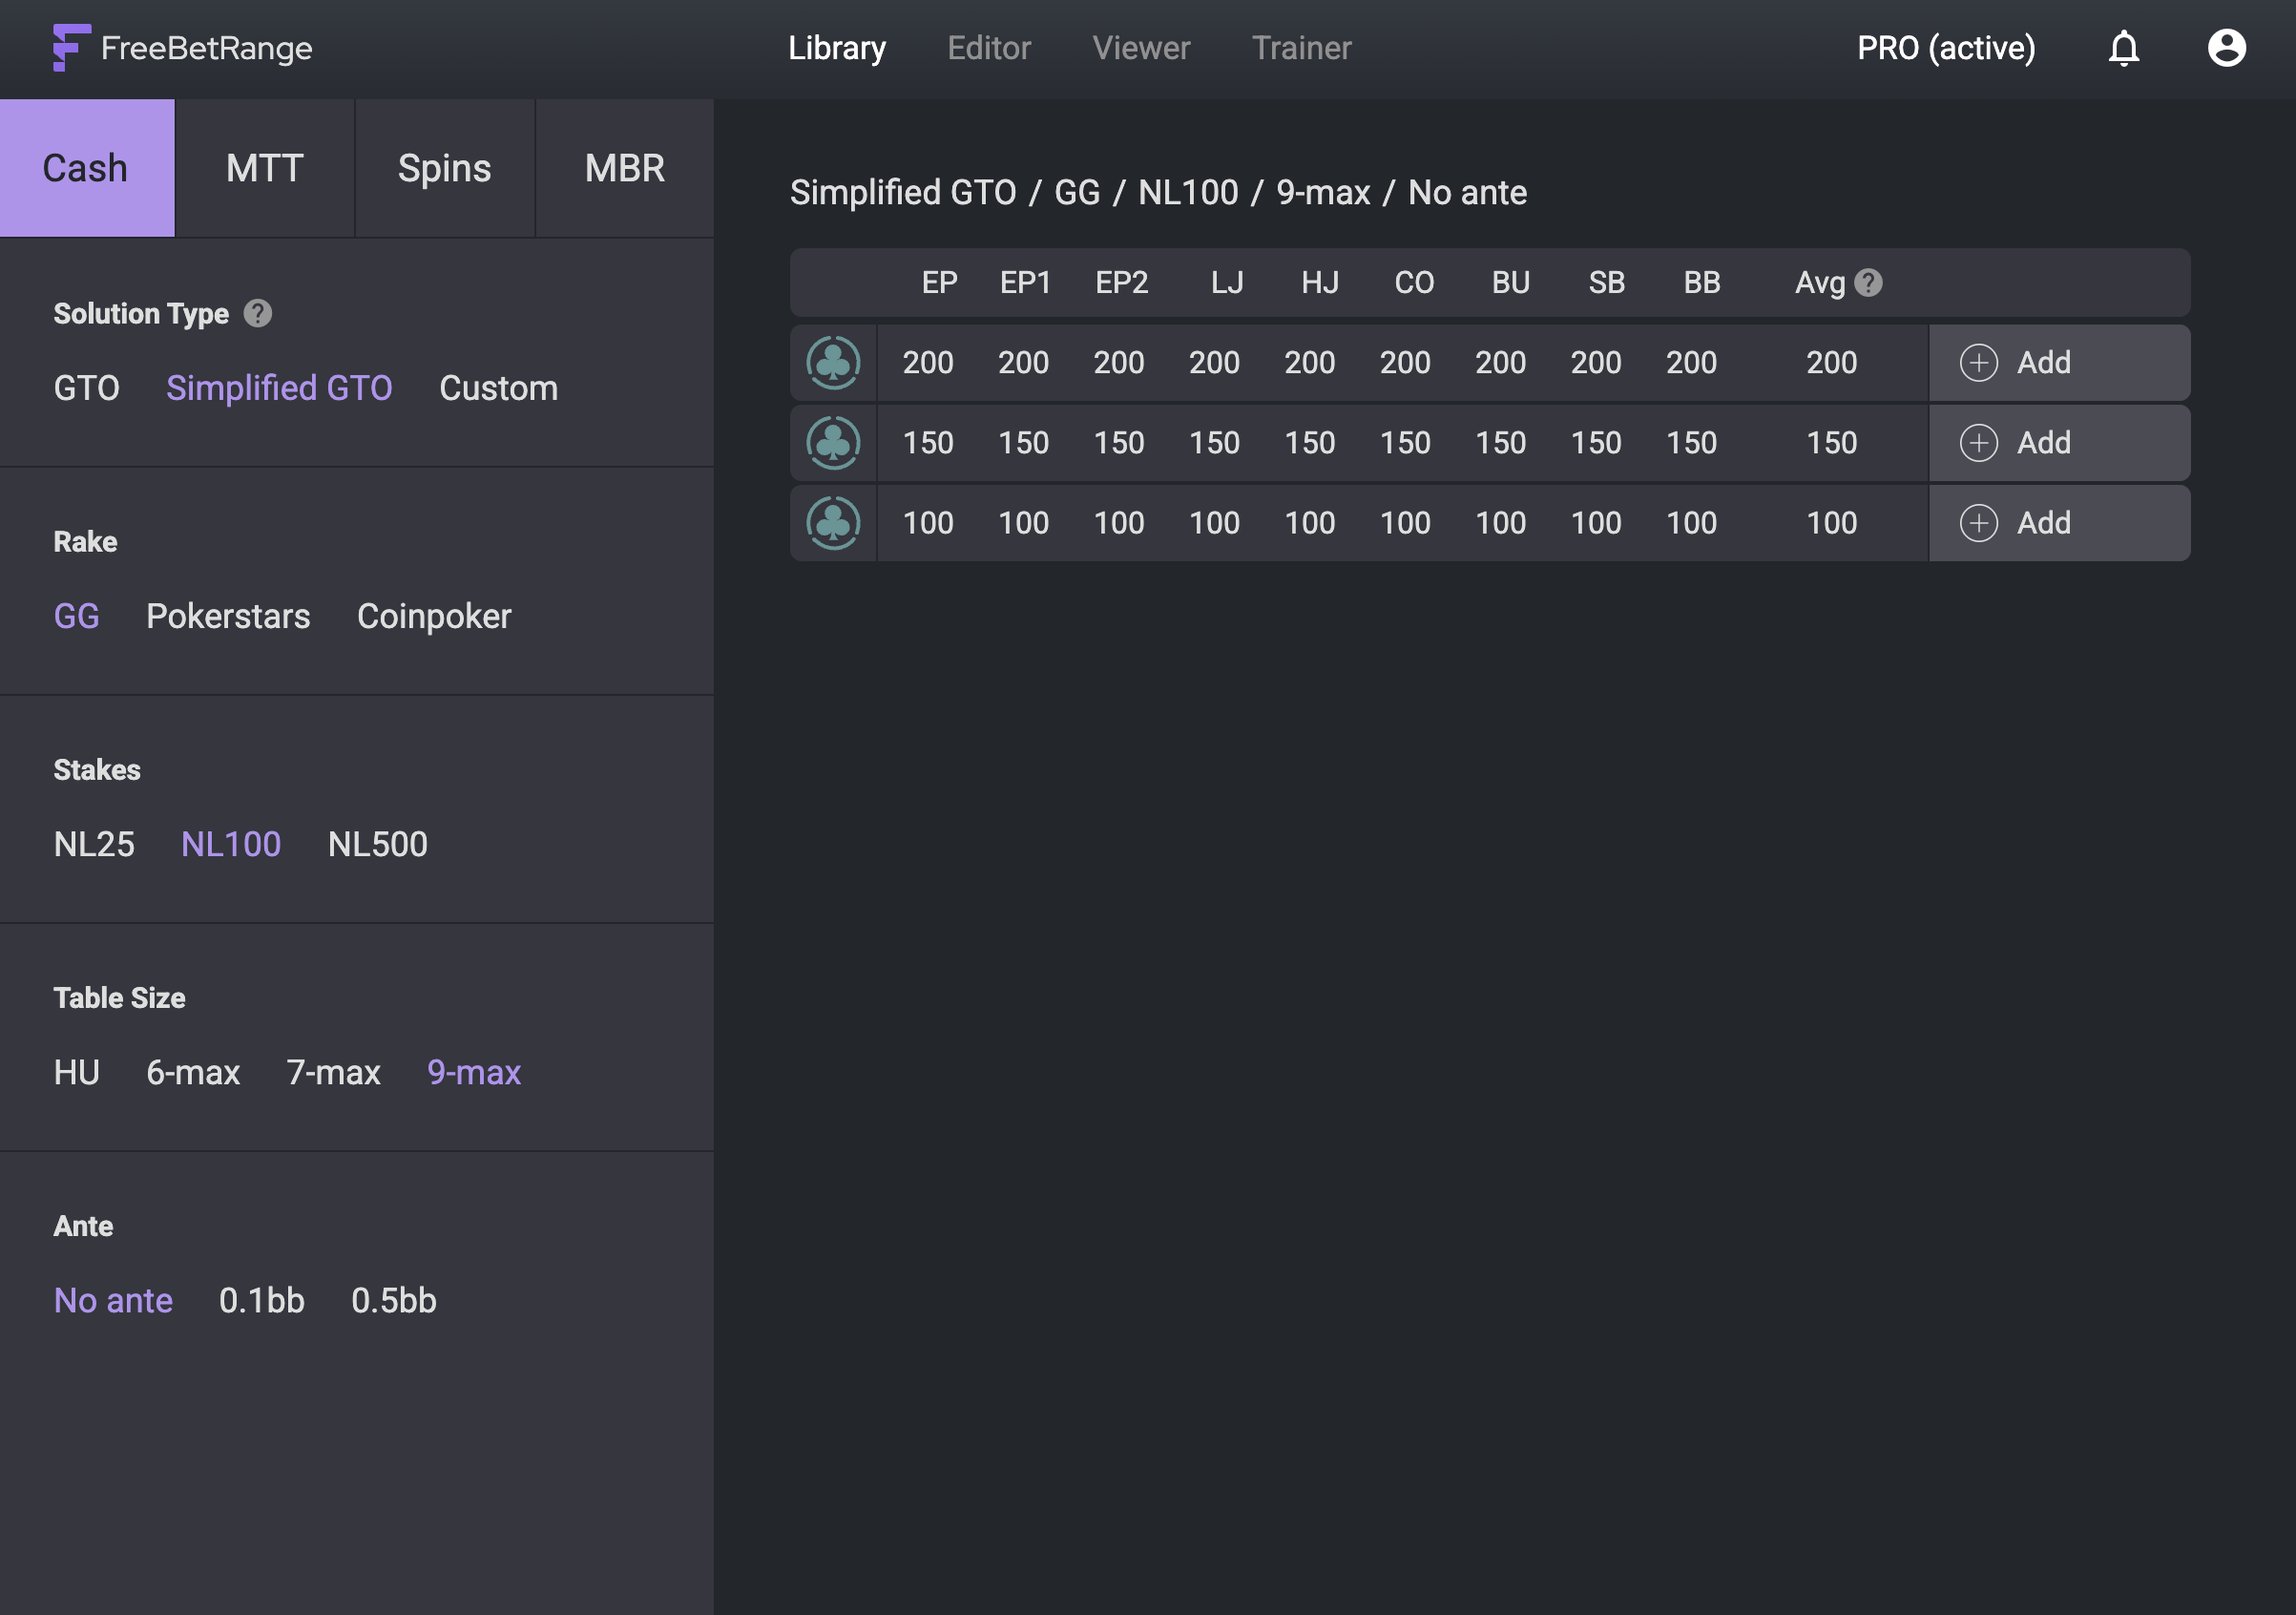Click the club chip icon in the 150 row

[x=833, y=442]
